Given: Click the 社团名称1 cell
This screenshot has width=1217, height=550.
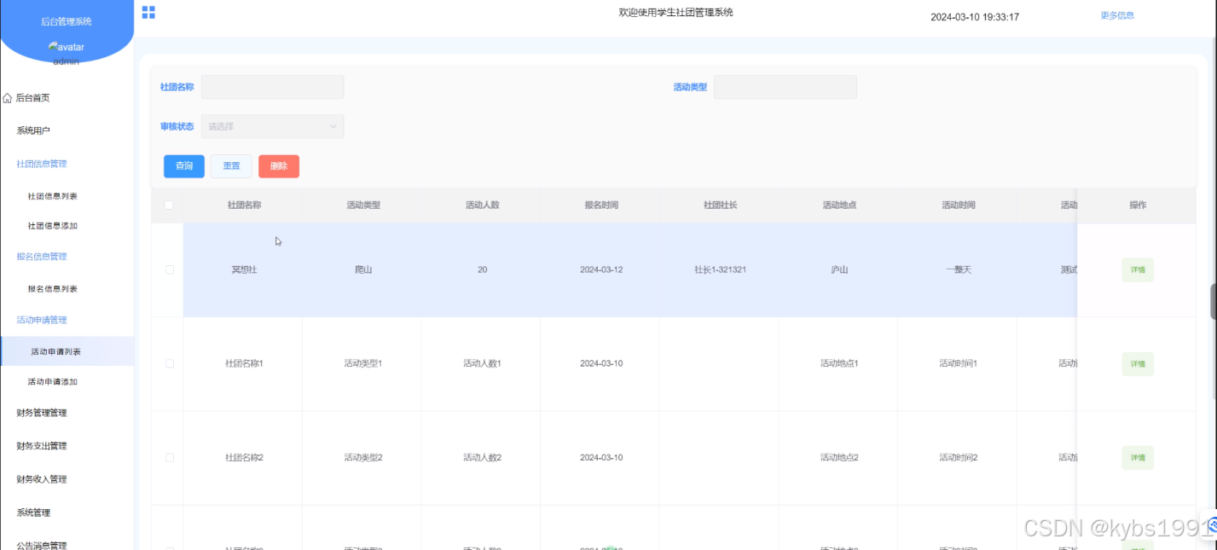Looking at the screenshot, I should pyautogui.click(x=244, y=363).
